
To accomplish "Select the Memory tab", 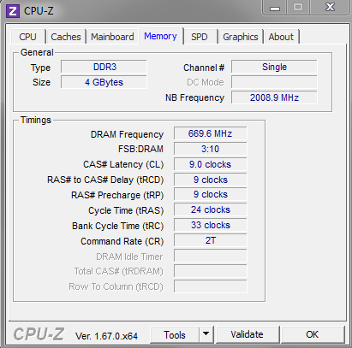I will (160, 36).
